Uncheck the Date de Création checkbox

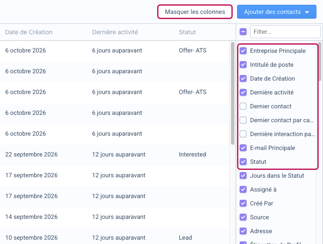tap(243, 78)
